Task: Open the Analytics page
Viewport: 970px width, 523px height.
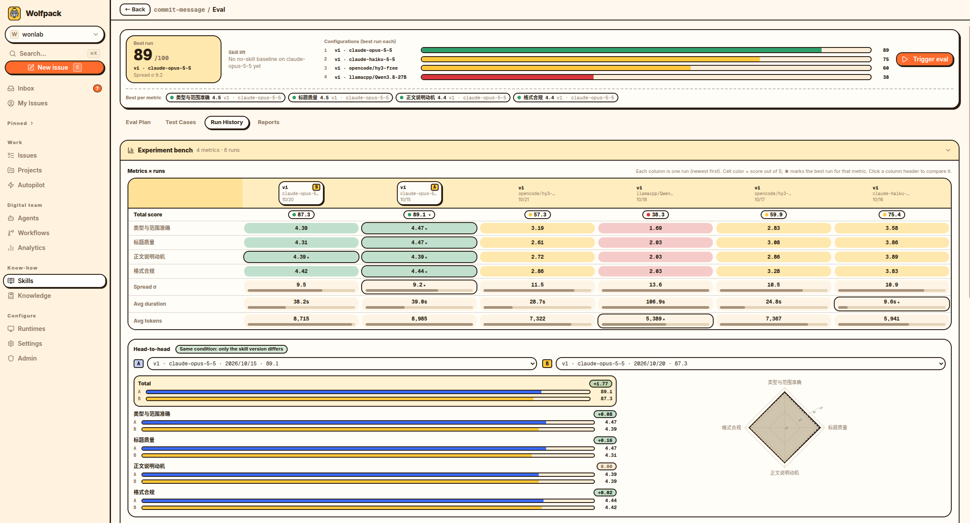Action: pos(55,248)
